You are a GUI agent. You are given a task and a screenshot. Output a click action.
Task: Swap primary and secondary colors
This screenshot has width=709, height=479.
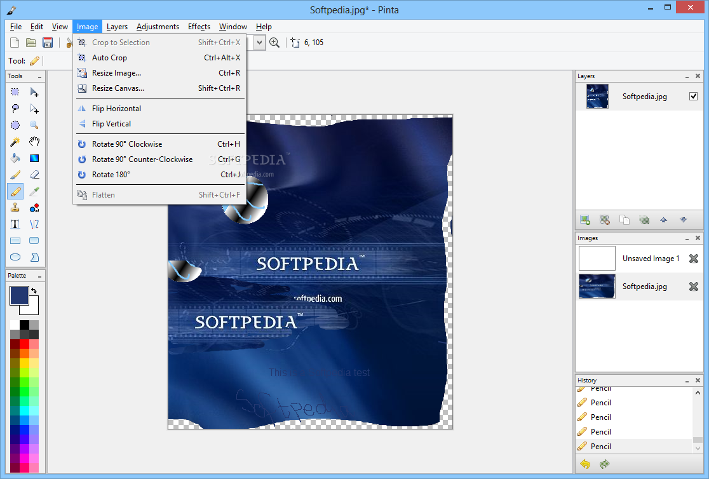coord(34,290)
